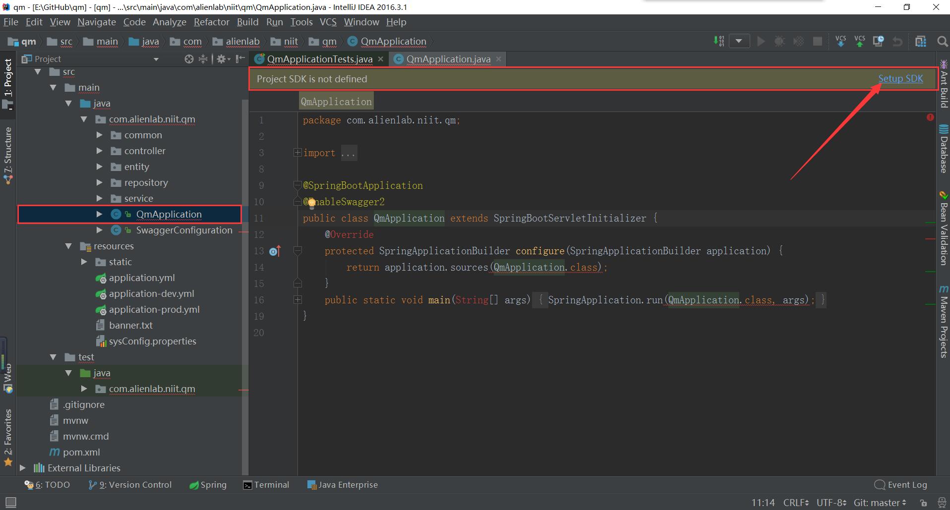
Task: Toggle the 7: Structure tool window
Action: coord(7,155)
